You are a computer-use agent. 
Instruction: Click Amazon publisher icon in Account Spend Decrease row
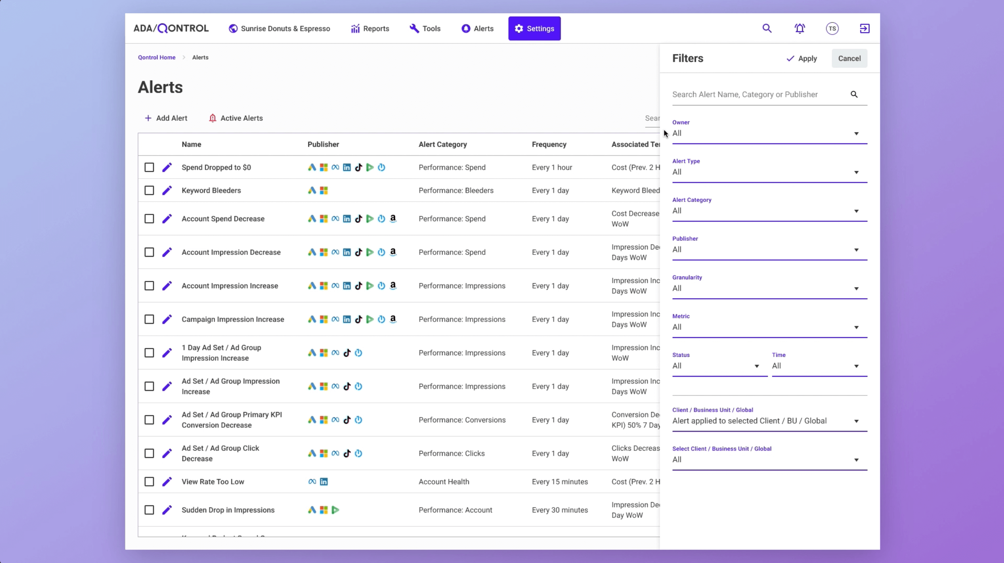tap(393, 218)
